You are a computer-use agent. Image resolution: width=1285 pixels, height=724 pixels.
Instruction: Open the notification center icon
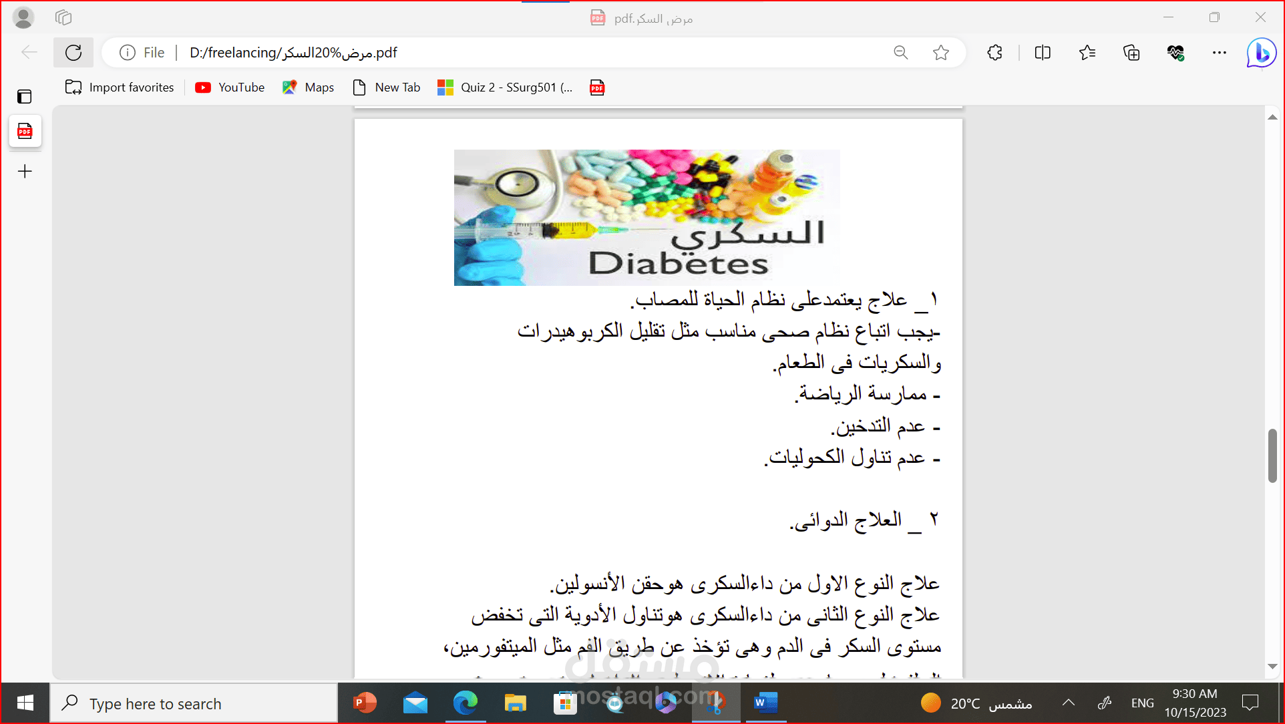pyautogui.click(x=1250, y=703)
